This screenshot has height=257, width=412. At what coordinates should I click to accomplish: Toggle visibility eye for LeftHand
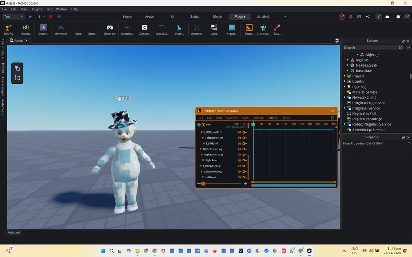[x=239, y=143]
